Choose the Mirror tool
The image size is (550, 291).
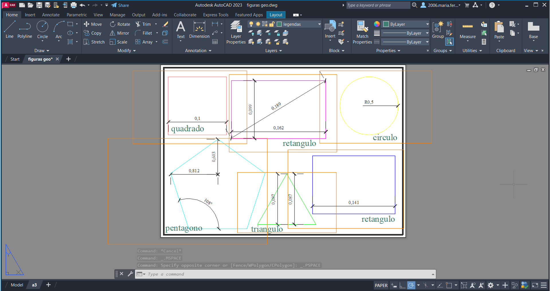120,33
